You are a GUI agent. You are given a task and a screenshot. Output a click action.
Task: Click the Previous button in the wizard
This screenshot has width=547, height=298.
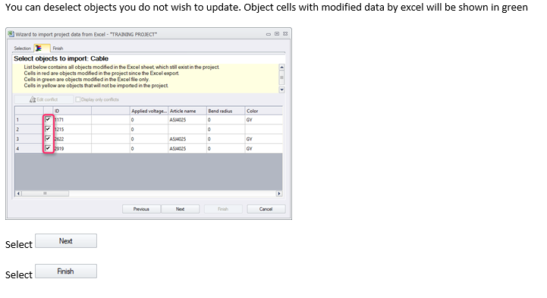coord(141,209)
